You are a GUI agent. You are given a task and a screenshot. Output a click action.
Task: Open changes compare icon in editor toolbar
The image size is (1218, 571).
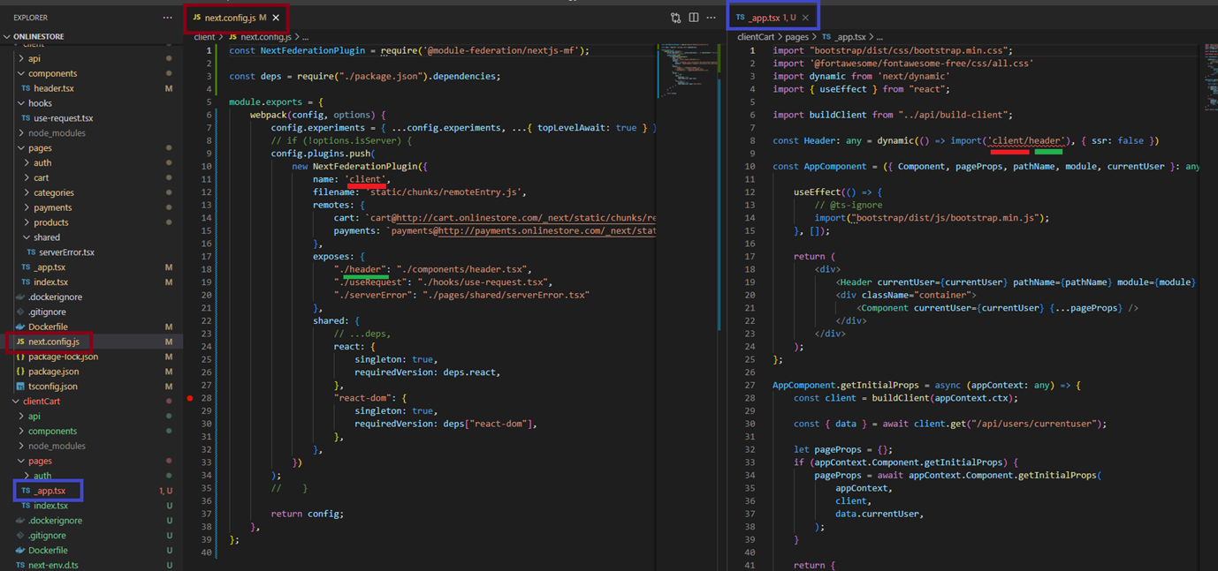coord(676,18)
